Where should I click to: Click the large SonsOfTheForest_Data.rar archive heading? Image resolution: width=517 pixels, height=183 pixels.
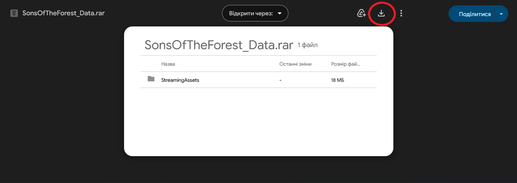pos(219,45)
